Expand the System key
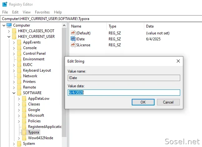Viewport: 202px width, 147px height. pos(14,144)
